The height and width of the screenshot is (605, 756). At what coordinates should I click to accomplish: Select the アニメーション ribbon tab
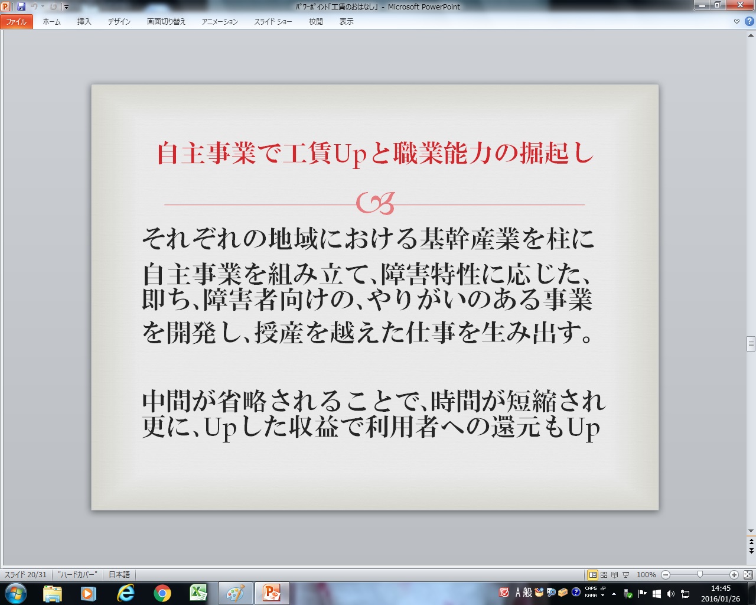coord(220,21)
